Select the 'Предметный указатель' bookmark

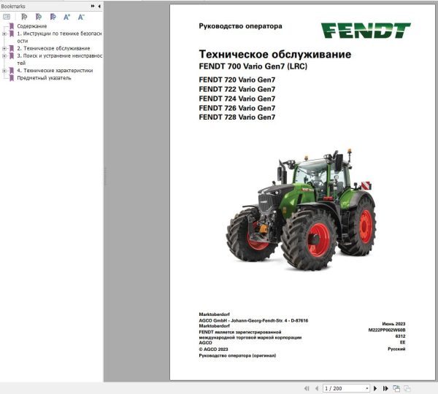[44, 78]
